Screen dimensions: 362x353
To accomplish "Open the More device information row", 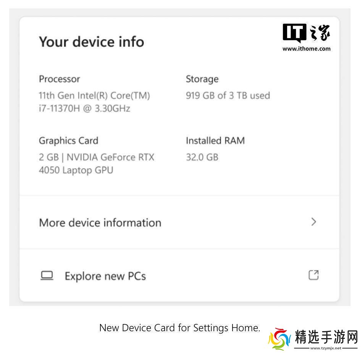I will pyautogui.click(x=179, y=222).
